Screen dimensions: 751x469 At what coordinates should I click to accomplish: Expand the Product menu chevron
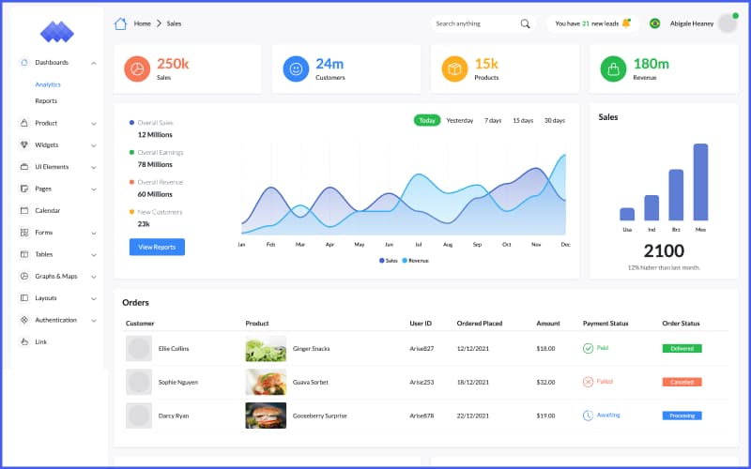(x=93, y=124)
